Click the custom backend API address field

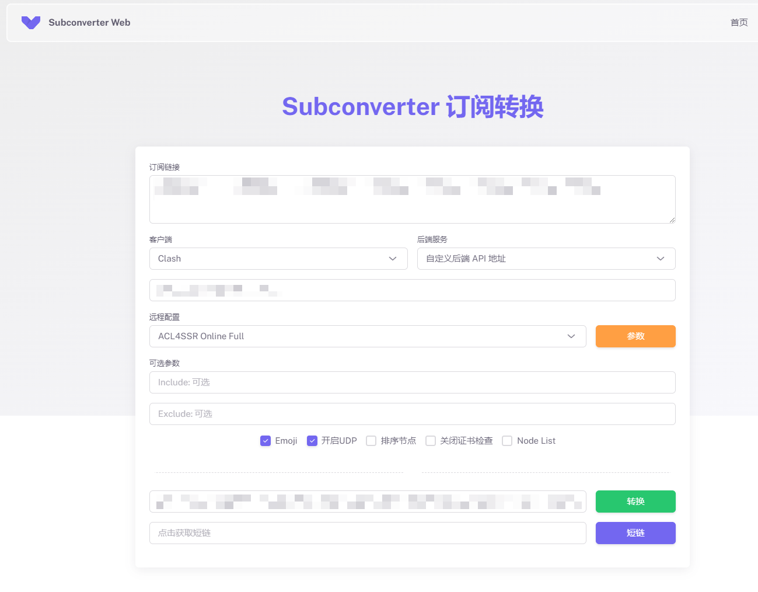click(412, 290)
